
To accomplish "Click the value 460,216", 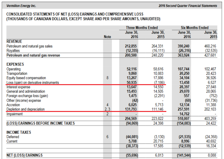I will coord(210,46).
